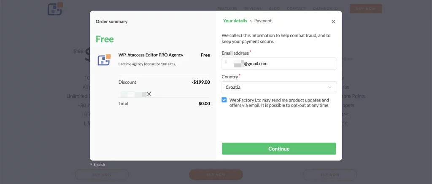Open the Country dropdown showing Croatia
The width and height of the screenshot is (432, 184).
[x=278, y=87]
